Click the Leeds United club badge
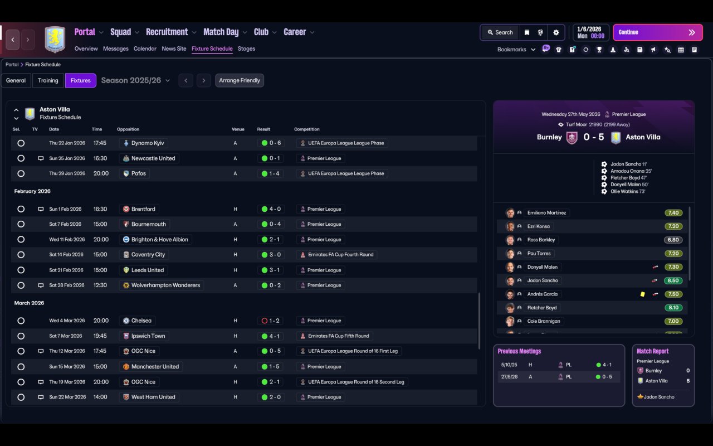The image size is (713, 446). pyautogui.click(x=126, y=270)
